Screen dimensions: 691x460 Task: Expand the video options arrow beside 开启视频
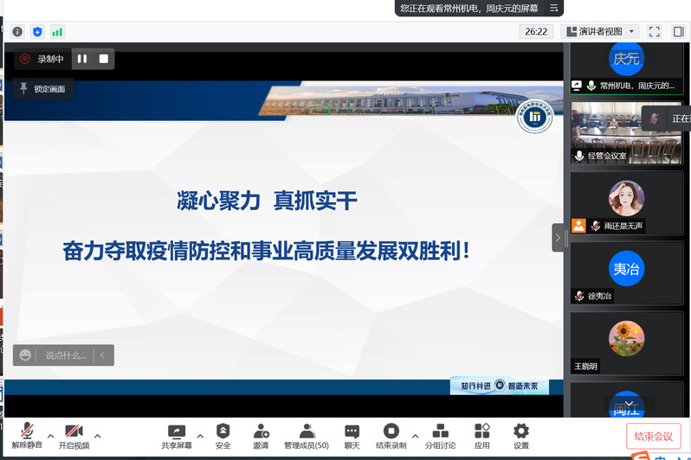coord(97,435)
